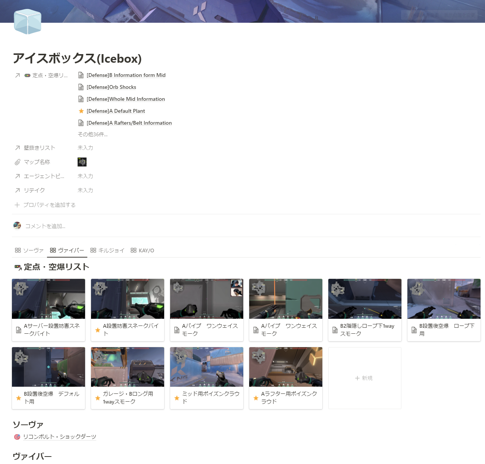The image size is (485, 464).
Task: Click the ice cube page icon
Action: [x=28, y=22]
